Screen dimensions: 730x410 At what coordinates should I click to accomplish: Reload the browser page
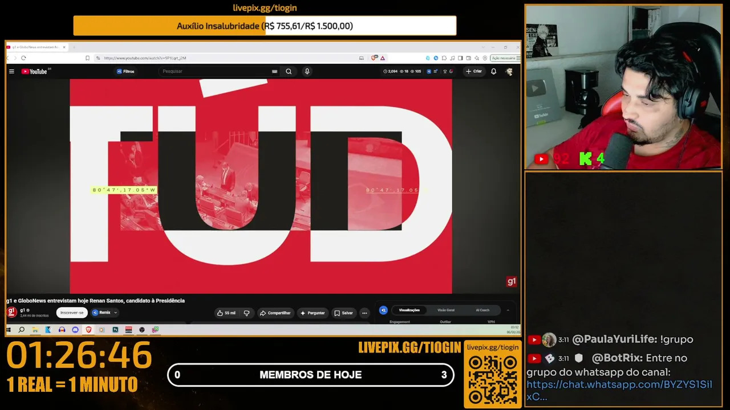point(23,58)
